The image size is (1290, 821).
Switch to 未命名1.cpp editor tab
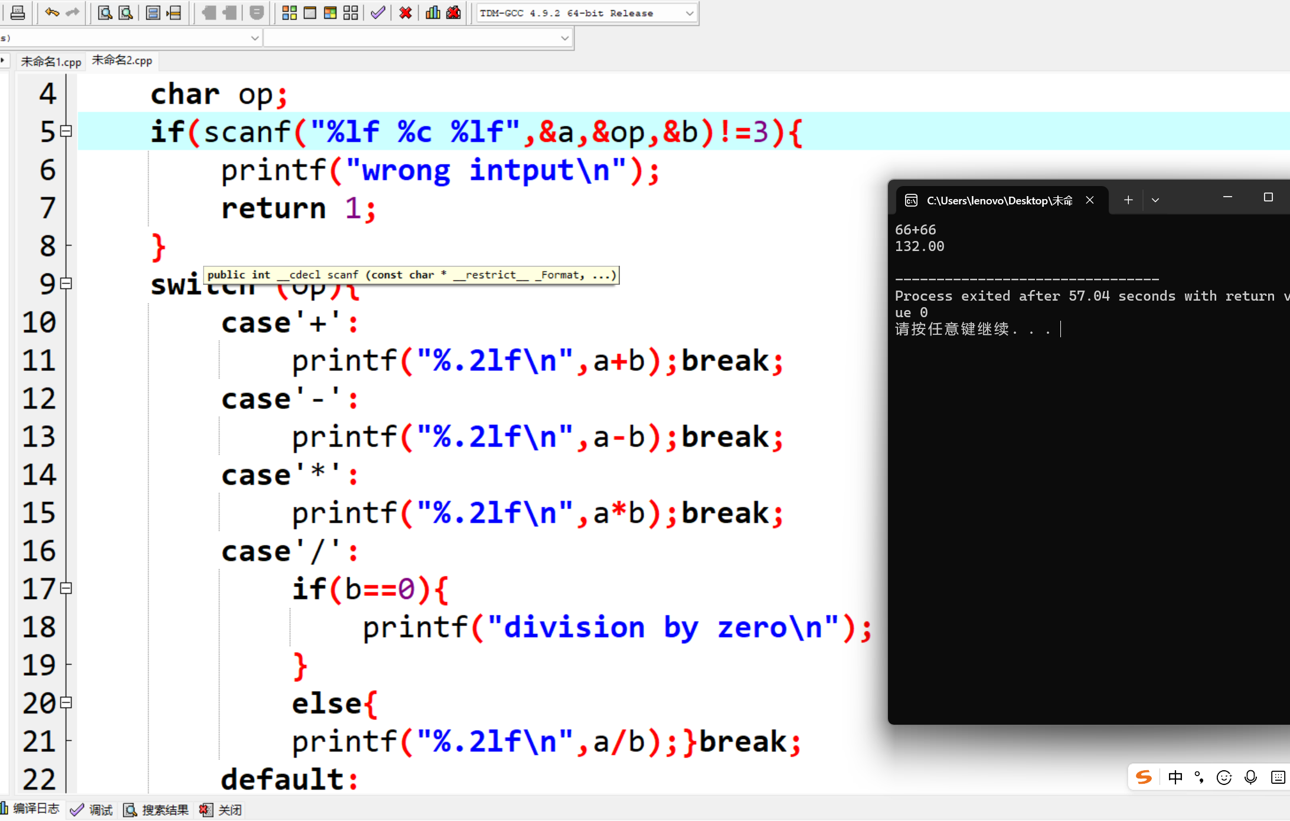point(51,61)
